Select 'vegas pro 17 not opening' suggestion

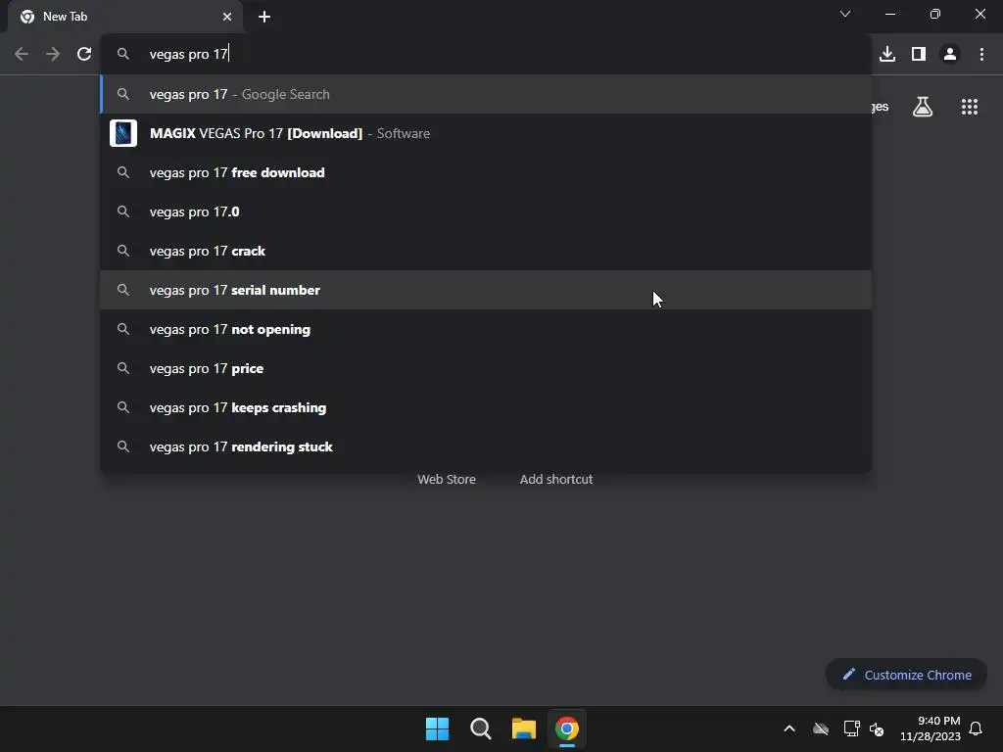486,329
